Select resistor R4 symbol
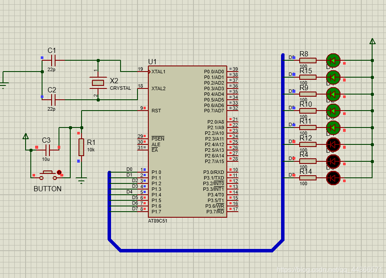 (x=308, y=161)
